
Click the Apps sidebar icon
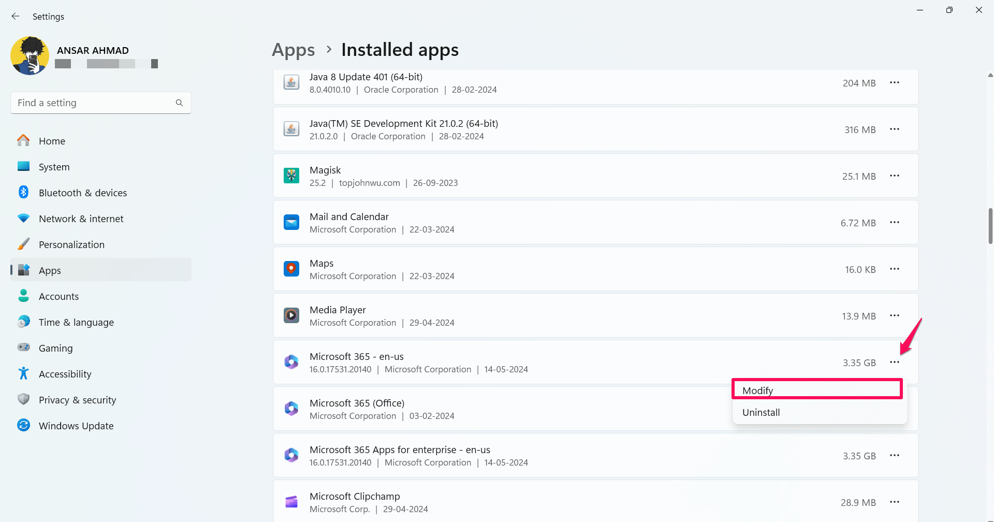click(24, 270)
